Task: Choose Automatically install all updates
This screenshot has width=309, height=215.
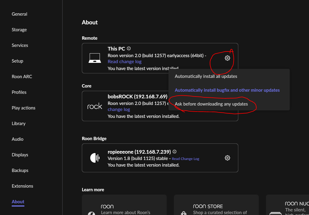Action: (x=206, y=76)
